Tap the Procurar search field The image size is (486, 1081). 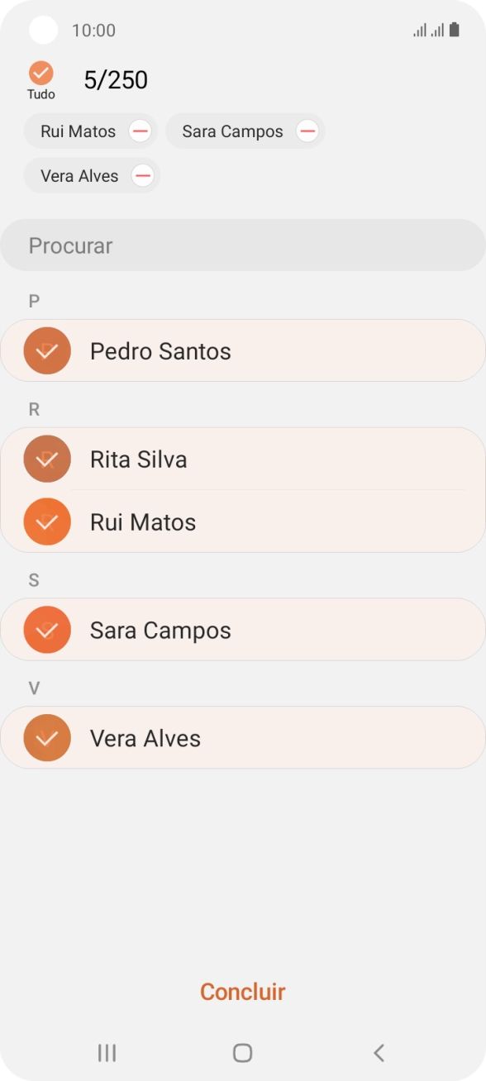click(x=242, y=245)
